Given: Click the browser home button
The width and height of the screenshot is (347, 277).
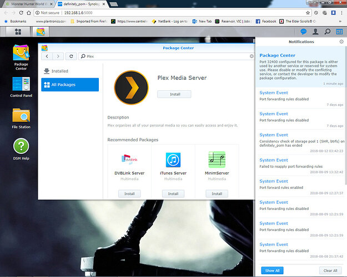Looking at the screenshot, I should pyautogui.click(x=29, y=13).
